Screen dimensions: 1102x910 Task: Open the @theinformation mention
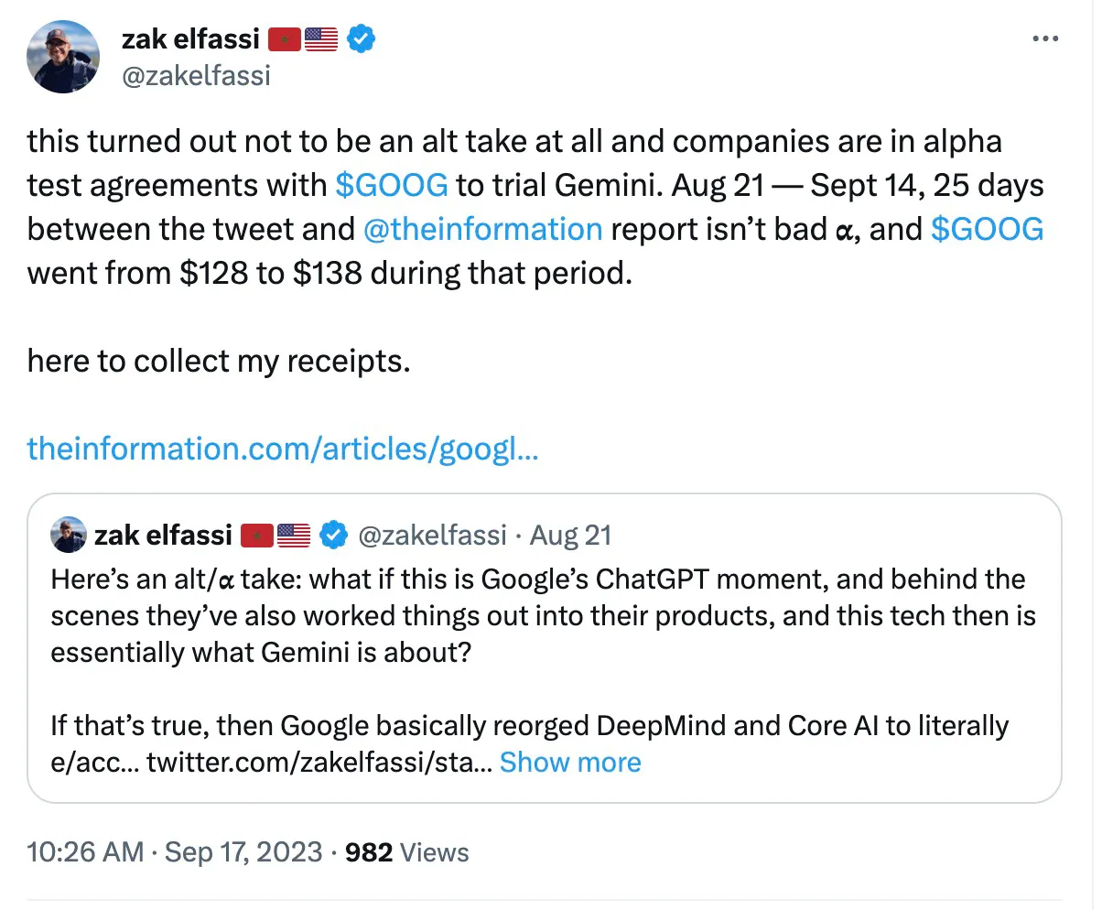click(x=482, y=229)
